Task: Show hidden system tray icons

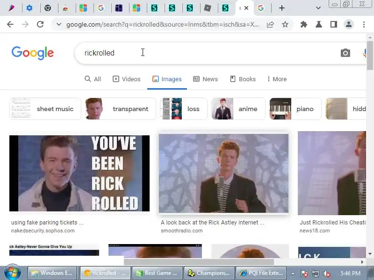Action: pyautogui.click(x=293, y=273)
